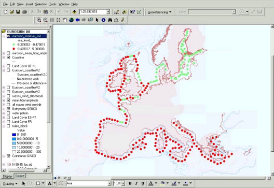Enable the Land Cover BE NL layer
This screenshot has width=274, height=188.
click(x=8, y=66)
